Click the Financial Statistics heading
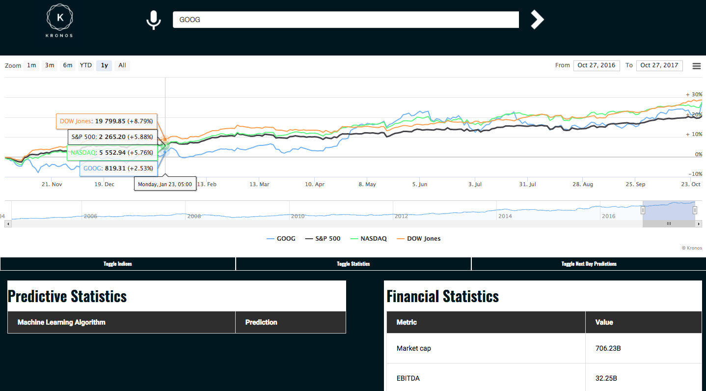The height and width of the screenshot is (391, 706). pos(443,296)
